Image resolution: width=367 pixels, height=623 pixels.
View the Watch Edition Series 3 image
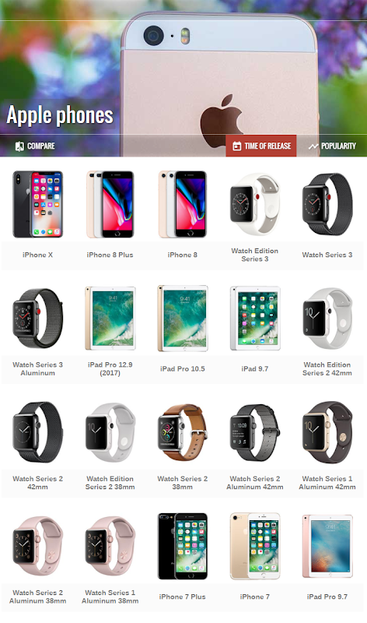(255, 203)
